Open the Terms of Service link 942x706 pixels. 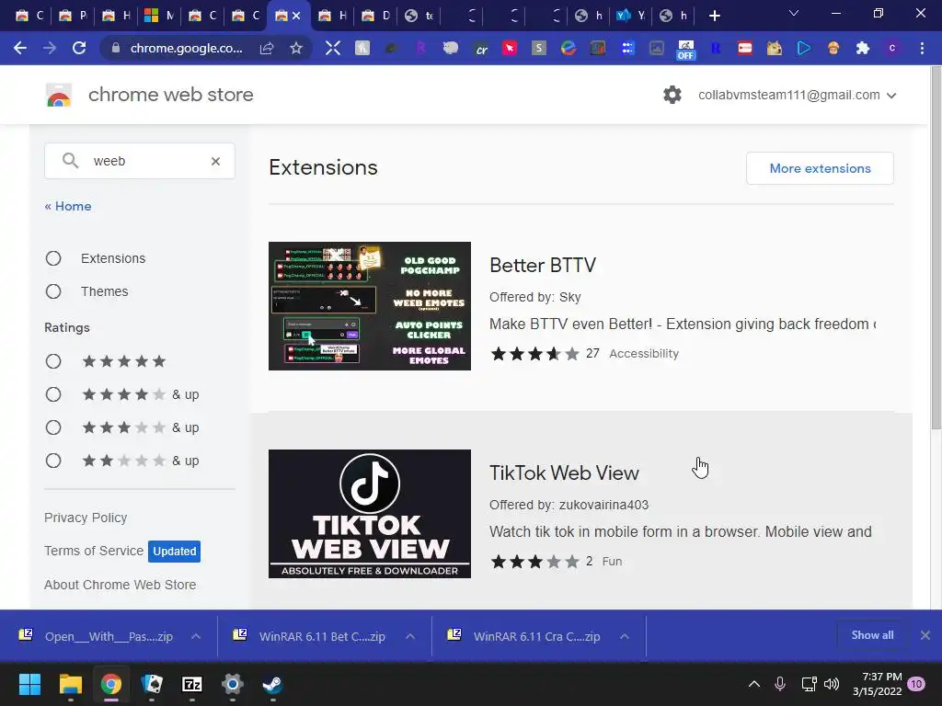(x=94, y=551)
